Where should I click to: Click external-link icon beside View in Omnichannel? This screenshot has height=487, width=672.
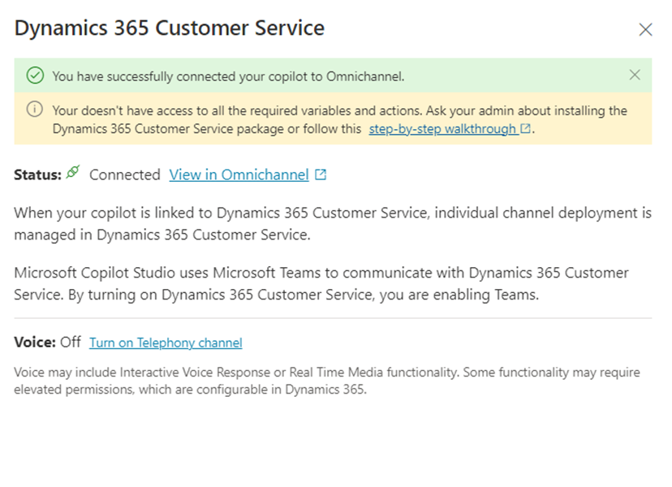321,175
